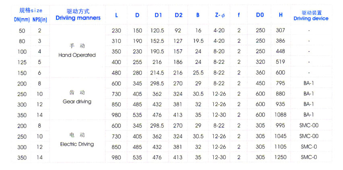Select the D1 column header
Image resolution: width=343 pixels, height=170 pixels.
[158, 15]
